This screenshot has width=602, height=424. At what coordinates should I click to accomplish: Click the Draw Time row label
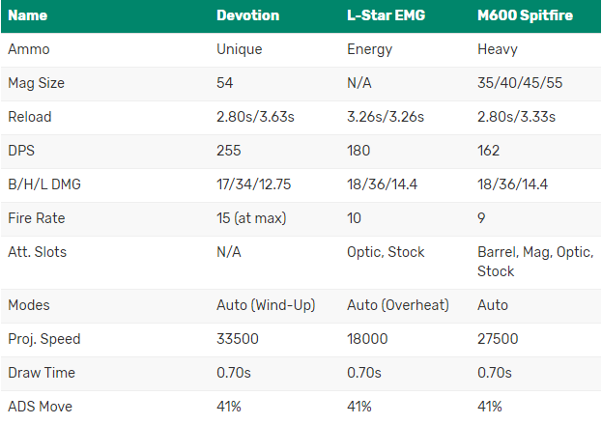(42, 373)
